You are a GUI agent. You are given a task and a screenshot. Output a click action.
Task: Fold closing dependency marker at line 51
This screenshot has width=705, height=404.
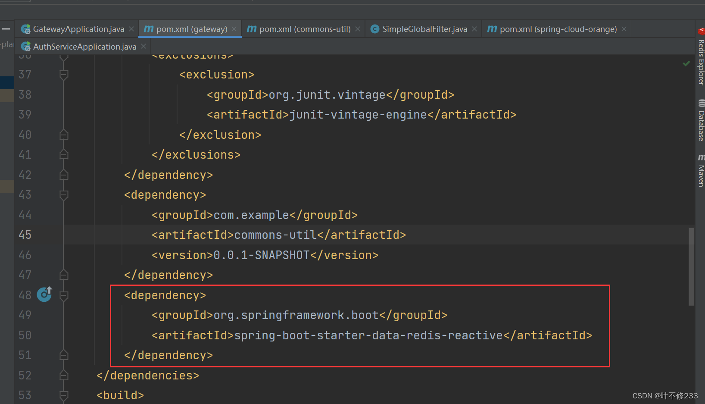[64, 355]
